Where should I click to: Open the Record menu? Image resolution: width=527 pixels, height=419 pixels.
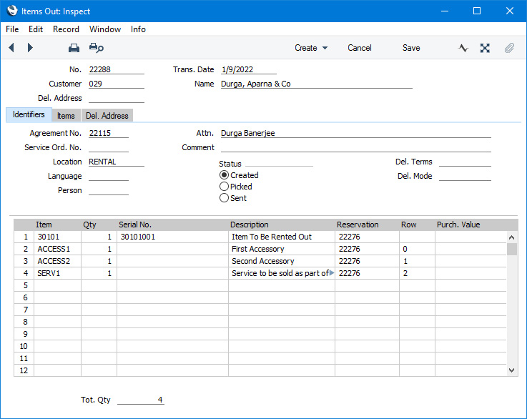point(66,29)
